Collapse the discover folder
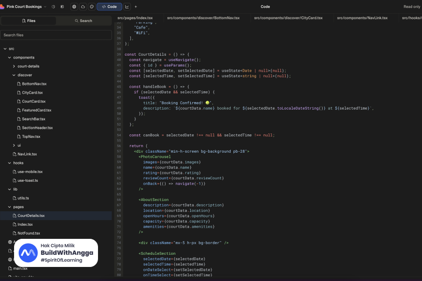The height and width of the screenshot is (281, 422). tap(14, 75)
